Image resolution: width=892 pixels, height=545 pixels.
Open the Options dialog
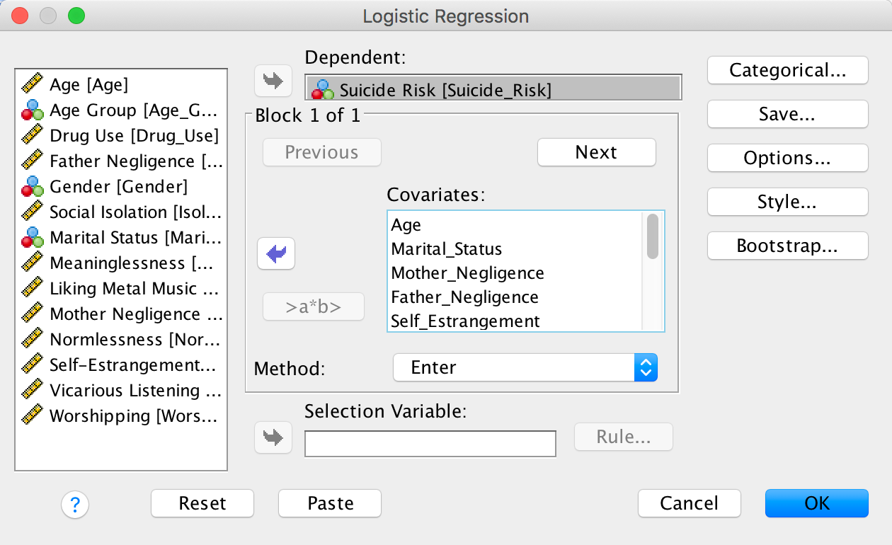[787, 159]
